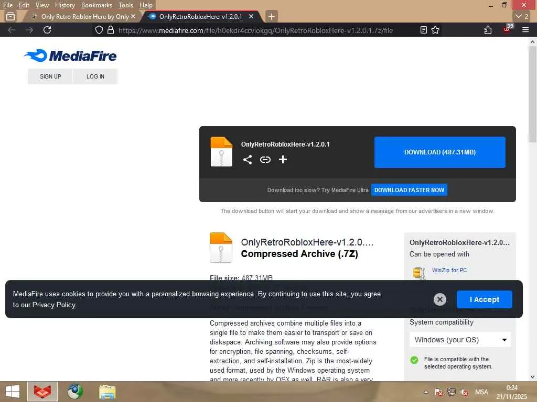Click the page vertical scrollbar thumb
Viewport: 537px width, 402px height.
(x=532, y=94)
